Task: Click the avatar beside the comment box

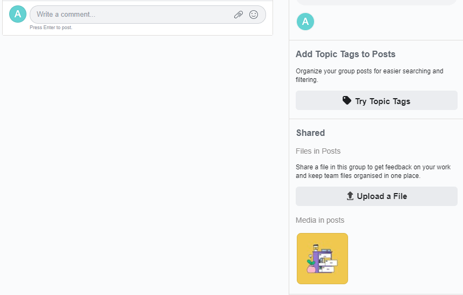Action: pos(18,14)
